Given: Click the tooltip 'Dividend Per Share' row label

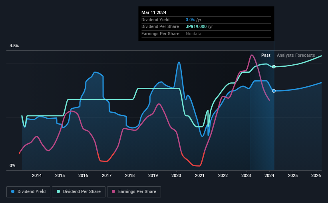Looking at the screenshot, I should click(160, 27).
